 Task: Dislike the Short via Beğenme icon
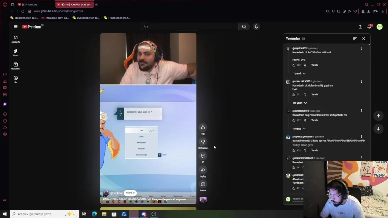203,142
